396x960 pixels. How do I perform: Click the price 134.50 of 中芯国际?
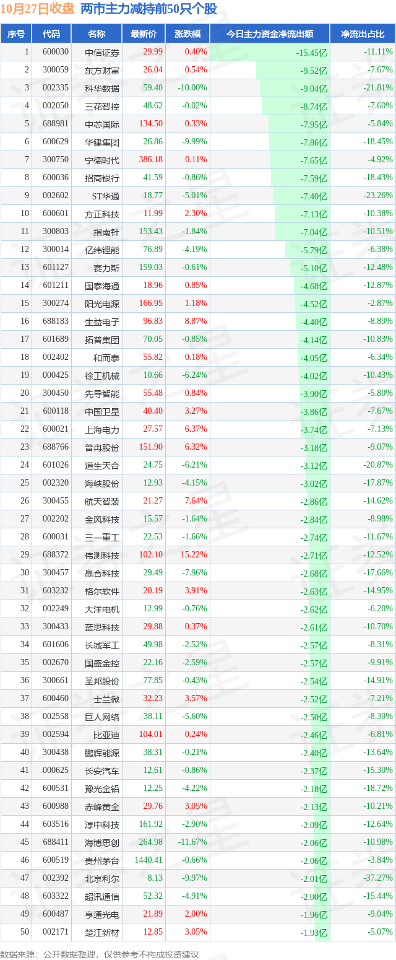coord(150,124)
